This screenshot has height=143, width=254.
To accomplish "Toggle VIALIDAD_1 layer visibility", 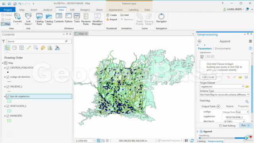I will tap(8, 87).
